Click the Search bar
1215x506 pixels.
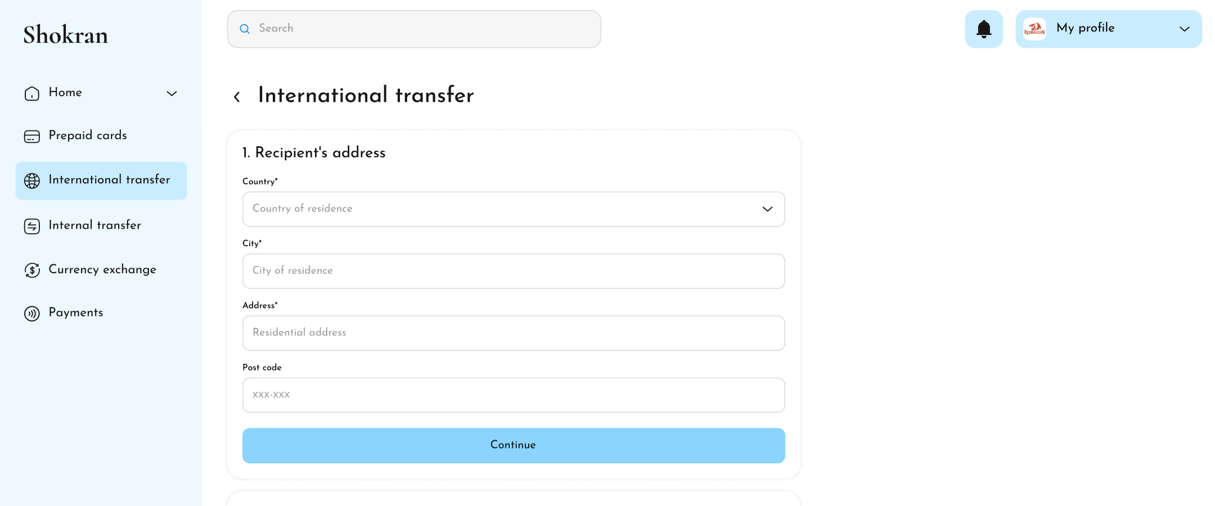[413, 29]
